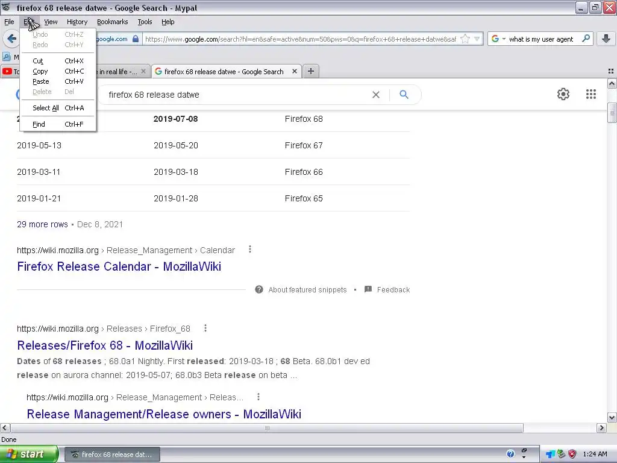617x463 pixels.
Task: Click the 'Firefox 67' table cell
Action: 304,145
